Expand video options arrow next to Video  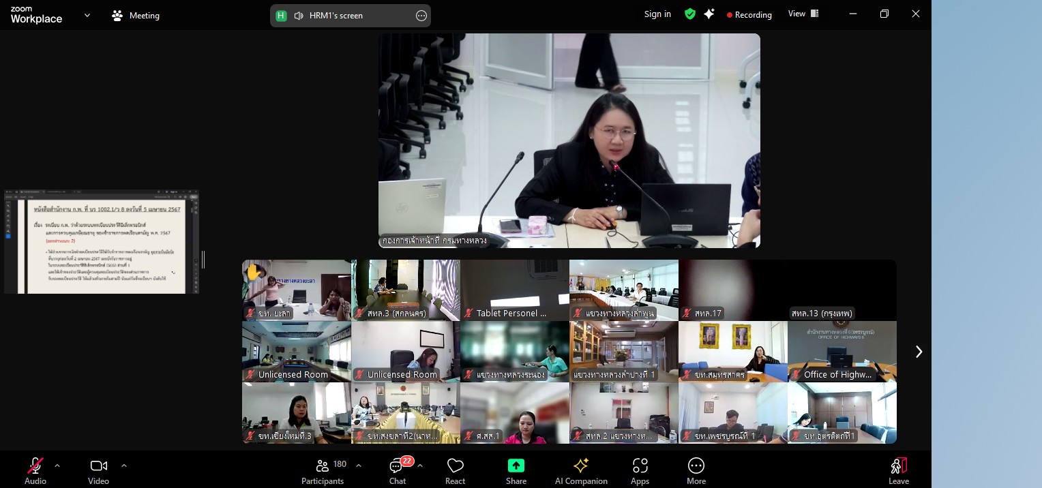124,466
